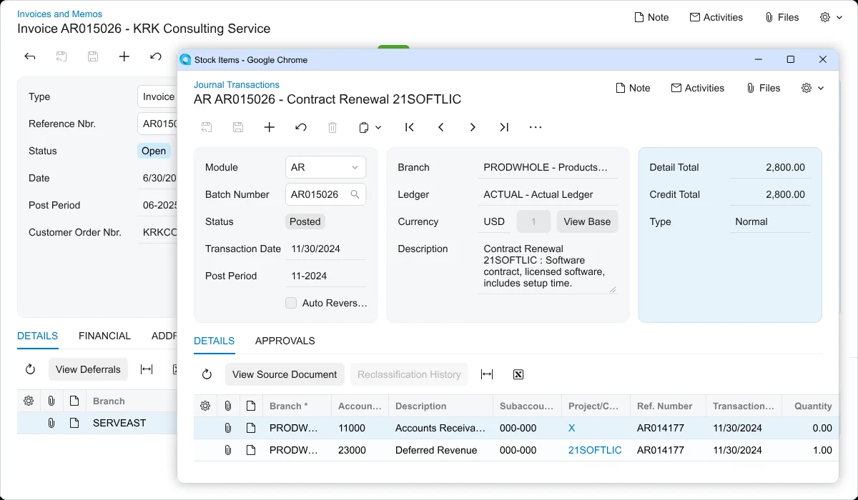Image resolution: width=858 pixels, height=500 pixels.
Task: Open the Invoices and Memos breadcrumb link
Action: [x=59, y=14]
